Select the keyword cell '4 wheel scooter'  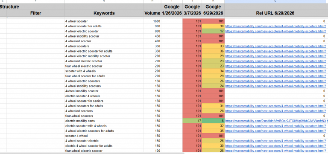point(104,21)
